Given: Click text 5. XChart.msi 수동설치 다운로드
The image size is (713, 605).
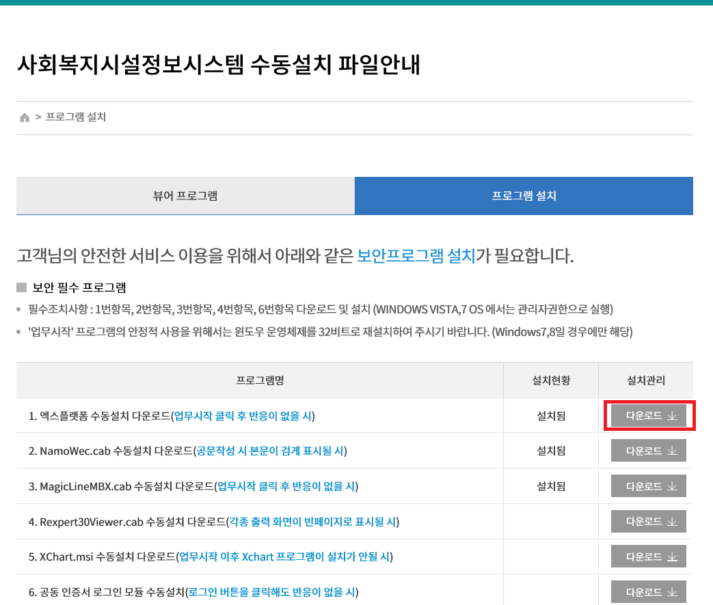Looking at the screenshot, I should [x=102, y=557].
